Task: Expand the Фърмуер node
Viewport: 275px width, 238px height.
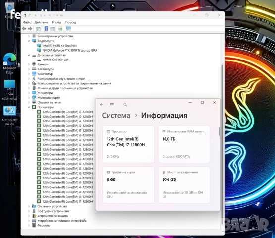Action: pos(29,225)
